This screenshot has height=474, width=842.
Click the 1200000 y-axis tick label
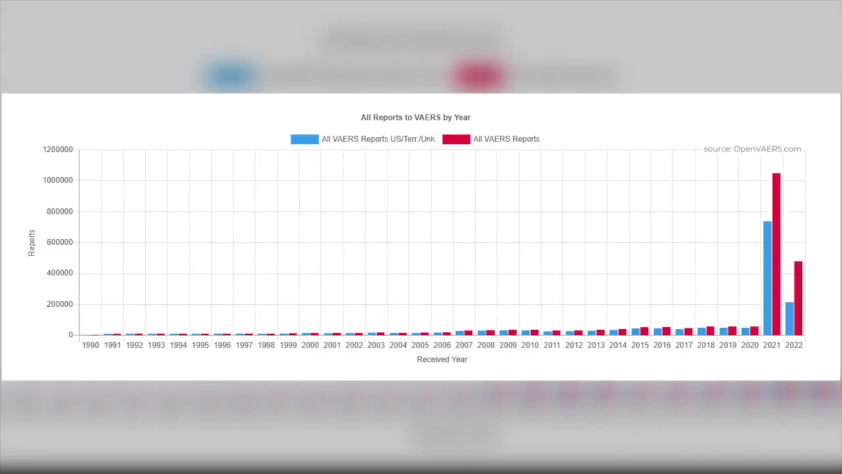tap(58, 149)
